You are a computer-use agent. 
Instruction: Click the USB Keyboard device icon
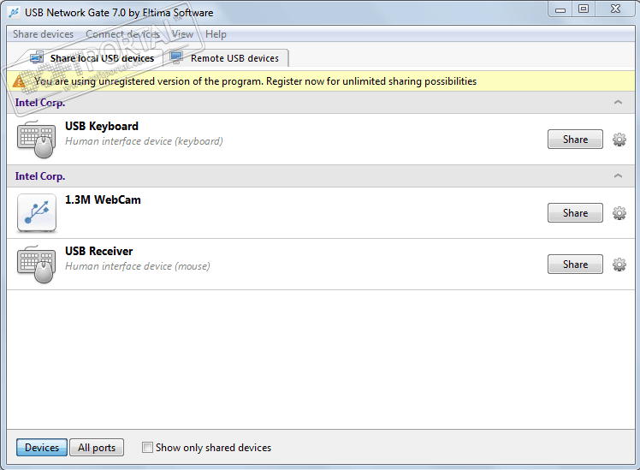(x=37, y=140)
